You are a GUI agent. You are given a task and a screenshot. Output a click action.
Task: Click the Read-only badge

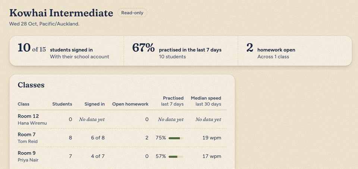point(132,13)
